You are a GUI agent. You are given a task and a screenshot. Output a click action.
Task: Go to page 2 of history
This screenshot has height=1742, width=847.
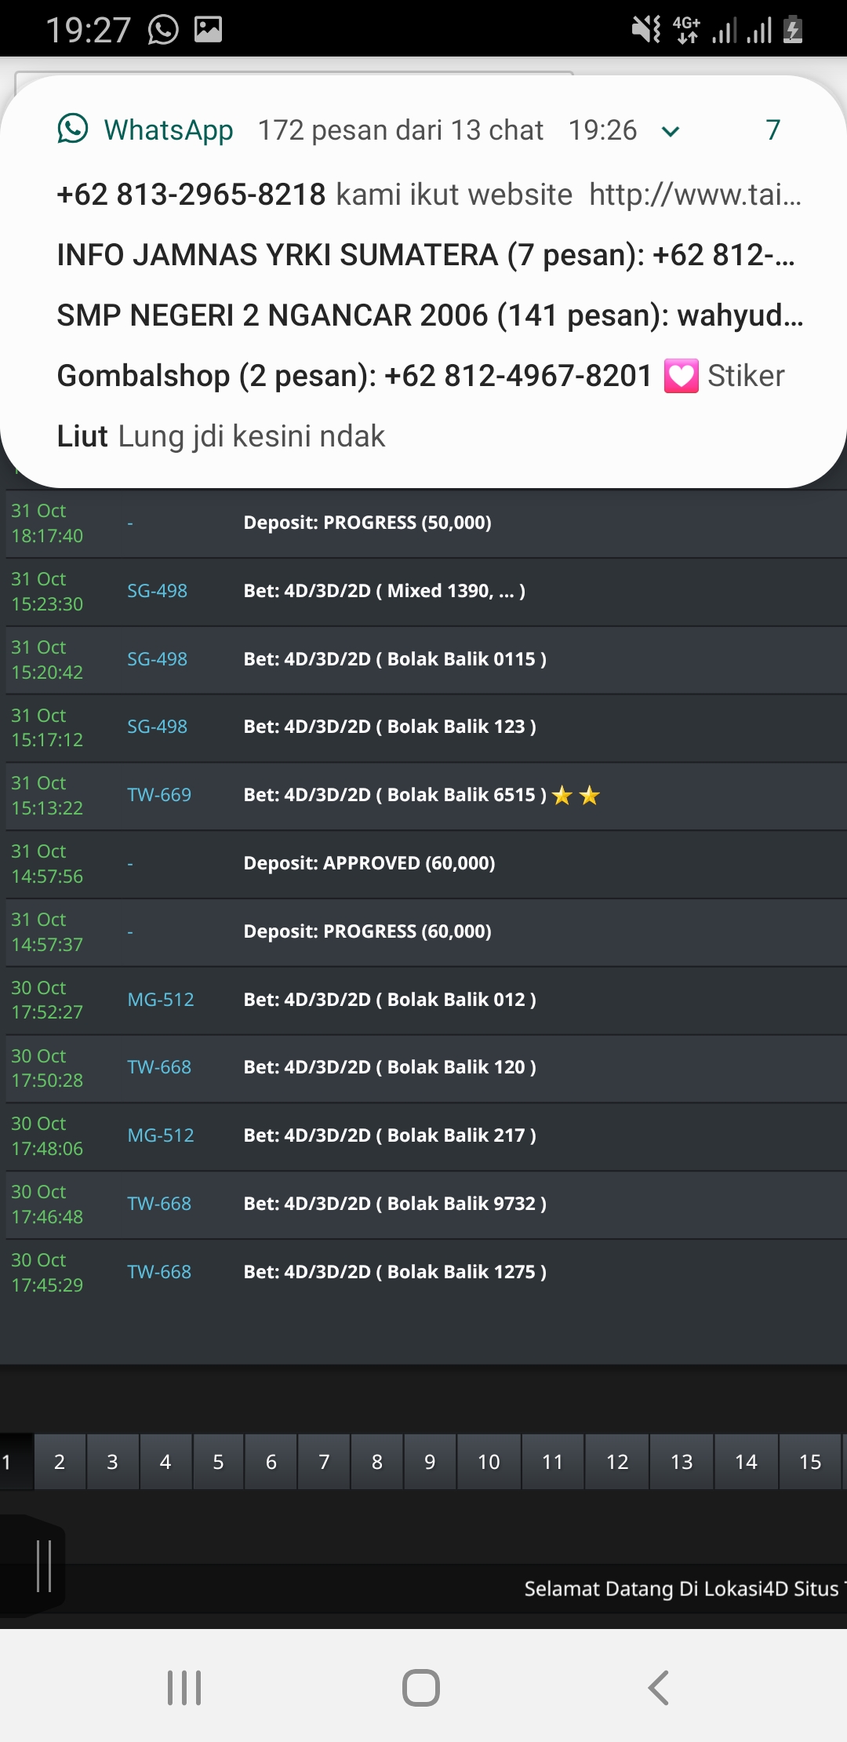60,1462
